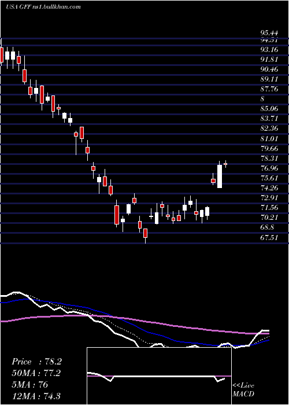This screenshot has width=289, height=405.
Task: Click the 71.56 price axis label
Action: coord(269,208)
